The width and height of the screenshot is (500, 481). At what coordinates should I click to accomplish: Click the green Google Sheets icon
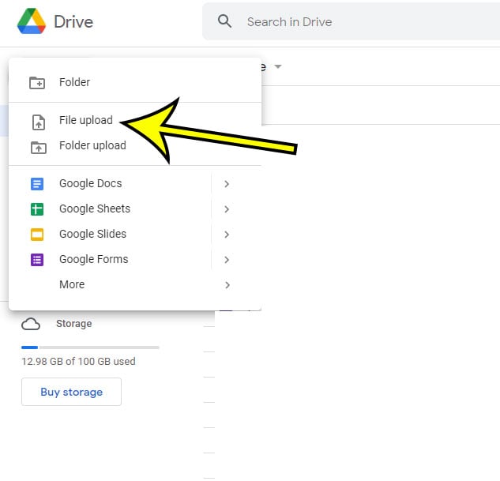tap(37, 209)
